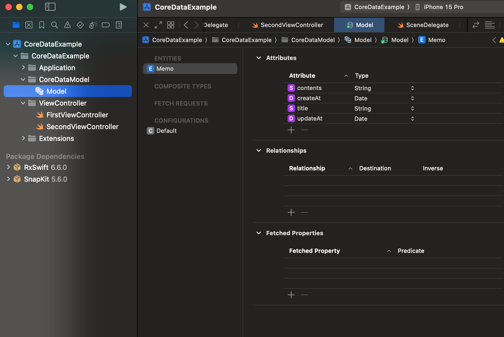Open the Source Control navigator
This screenshot has width=504, height=337.
pyautogui.click(x=29, y=25)
